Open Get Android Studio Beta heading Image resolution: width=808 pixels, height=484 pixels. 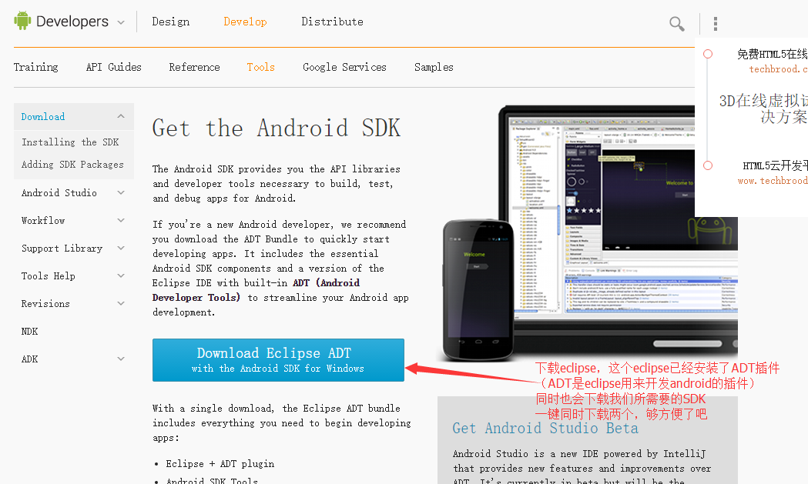pos(545,428)
